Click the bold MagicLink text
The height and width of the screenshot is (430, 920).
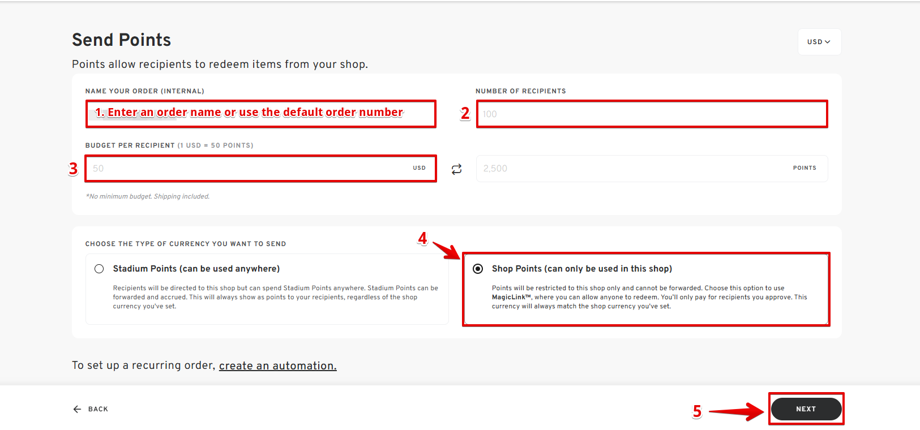coord(511,297)
